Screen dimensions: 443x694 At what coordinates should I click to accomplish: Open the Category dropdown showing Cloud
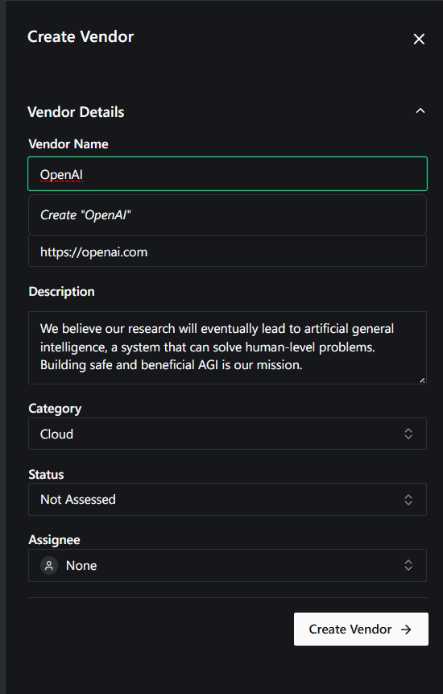point(227,434)
